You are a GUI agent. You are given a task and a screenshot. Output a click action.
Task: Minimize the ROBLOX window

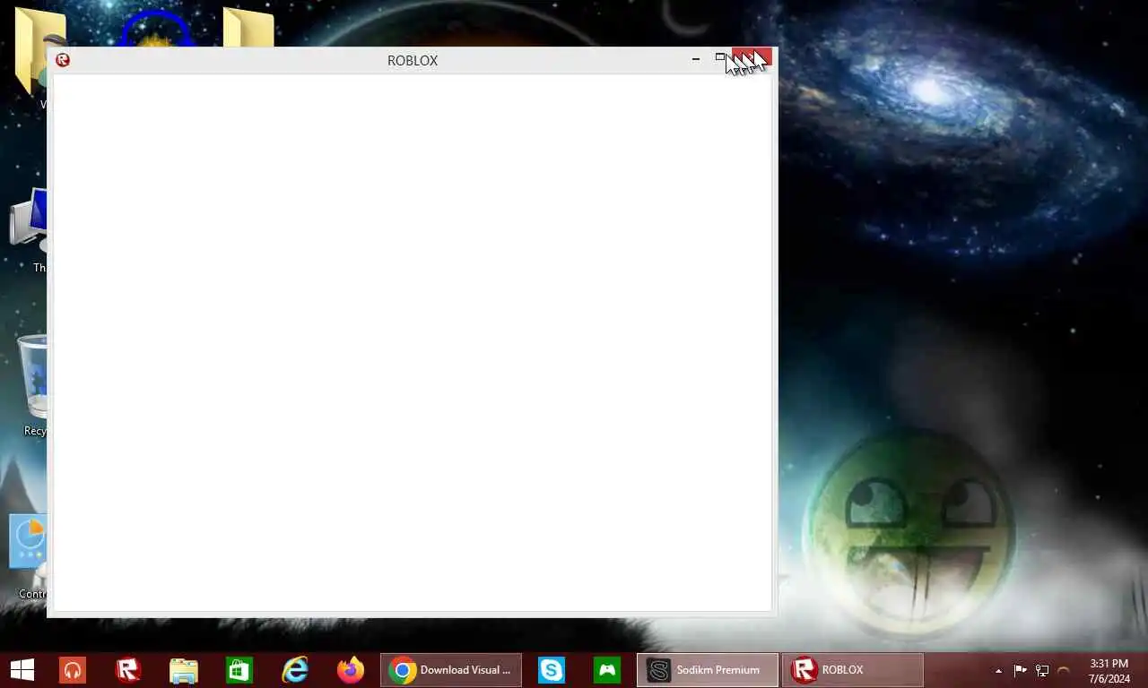[x=696, y=59]
